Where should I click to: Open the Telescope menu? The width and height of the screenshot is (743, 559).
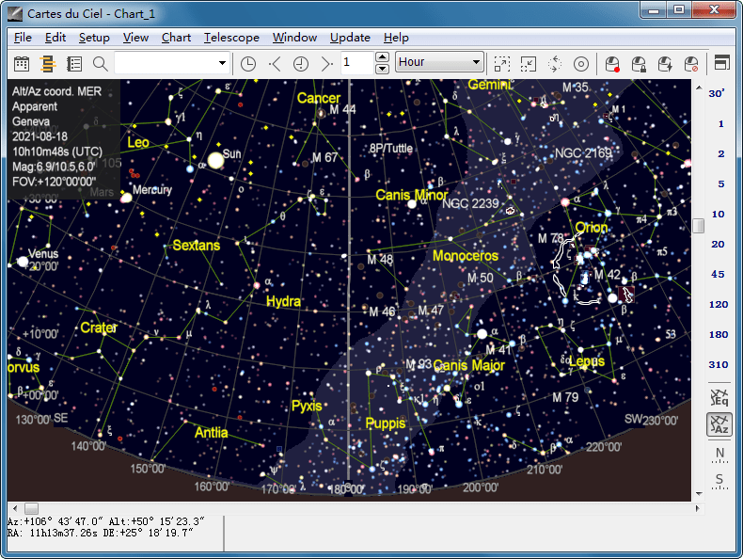tap(231, 38)
